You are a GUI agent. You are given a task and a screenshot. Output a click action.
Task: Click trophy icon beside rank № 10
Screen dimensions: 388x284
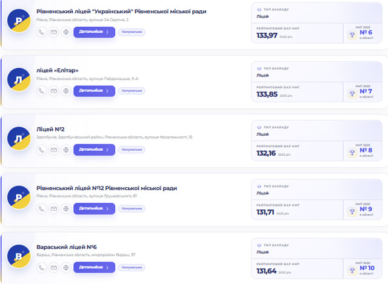click(x=352, y=271)
